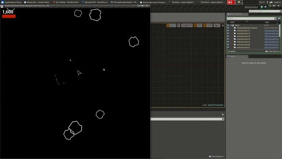282x159 pixels.
Task: Toggle eye icon for AsteroidActor15
Action: [228, 36]
